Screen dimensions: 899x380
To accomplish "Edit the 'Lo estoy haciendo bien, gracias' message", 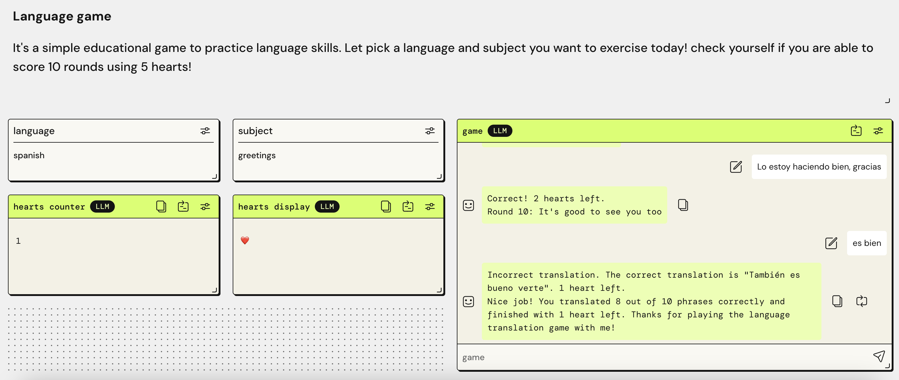I will coord(736,166).
